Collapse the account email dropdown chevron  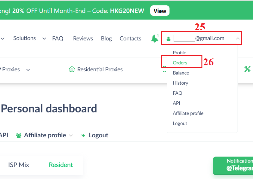point(238,39)
